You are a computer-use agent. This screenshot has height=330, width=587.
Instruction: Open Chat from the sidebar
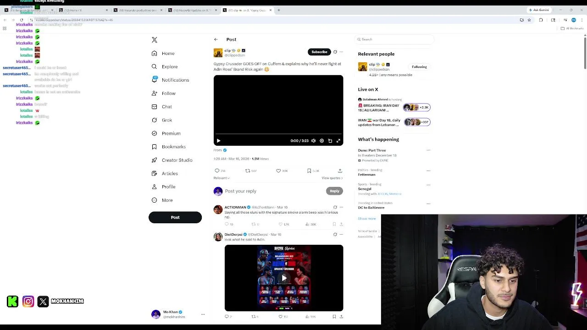pos(162,106)
